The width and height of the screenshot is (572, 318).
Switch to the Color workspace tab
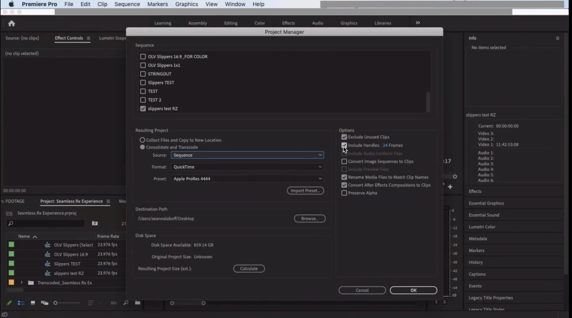260,23
